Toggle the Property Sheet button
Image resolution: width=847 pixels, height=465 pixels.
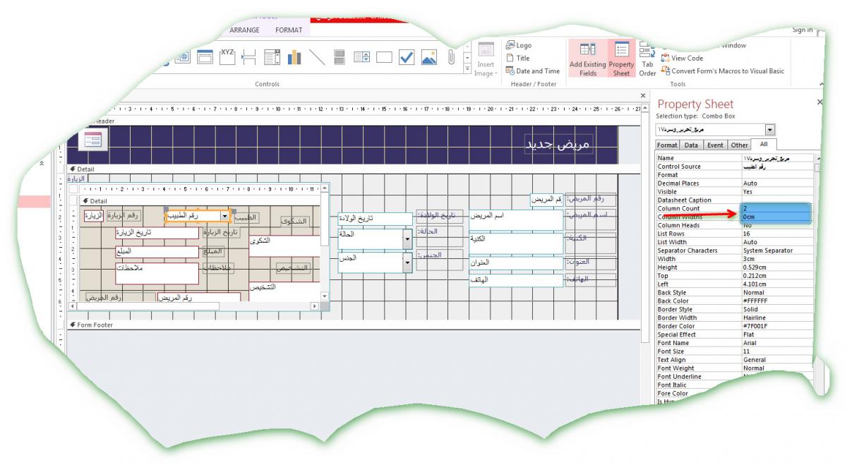click(x=621, y=59)
